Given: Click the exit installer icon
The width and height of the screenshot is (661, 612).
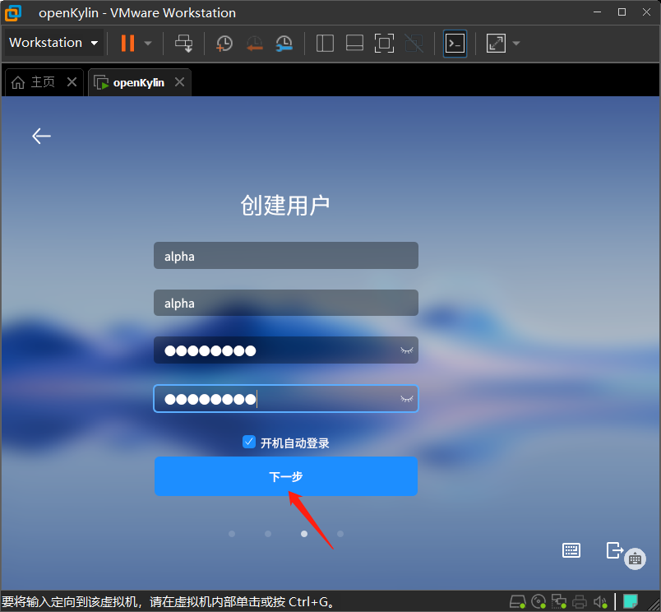Looking at the screenshot, I should [614, 550].
